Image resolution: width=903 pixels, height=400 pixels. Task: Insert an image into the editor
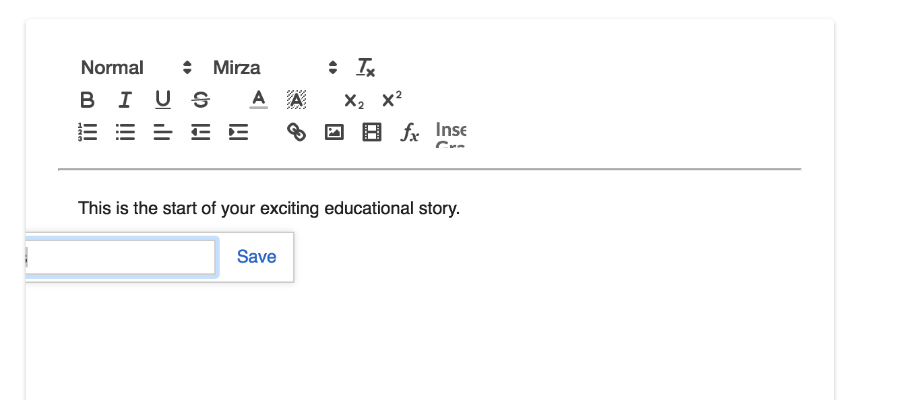pos(334,132)
